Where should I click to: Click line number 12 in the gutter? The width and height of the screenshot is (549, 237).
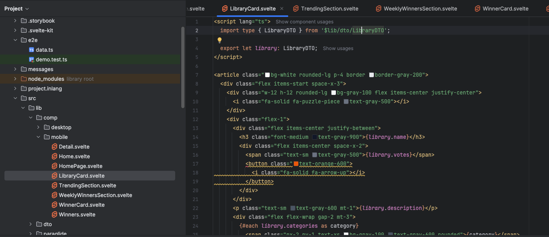196,120
